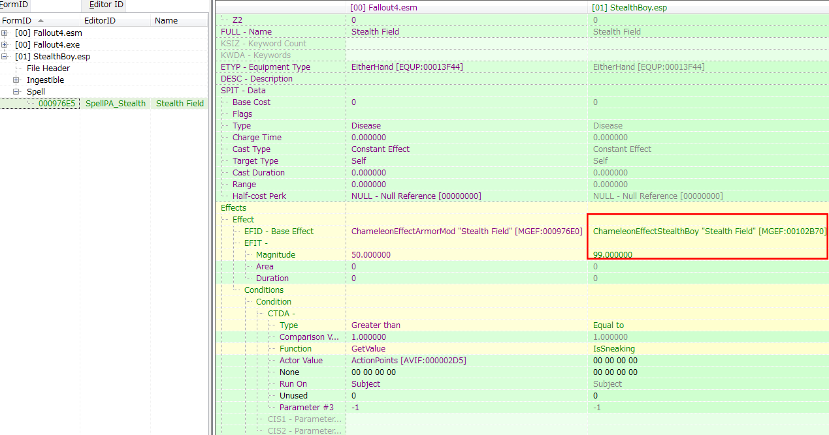
Task: Select the Target Type row label
Action: pos(255,160)
